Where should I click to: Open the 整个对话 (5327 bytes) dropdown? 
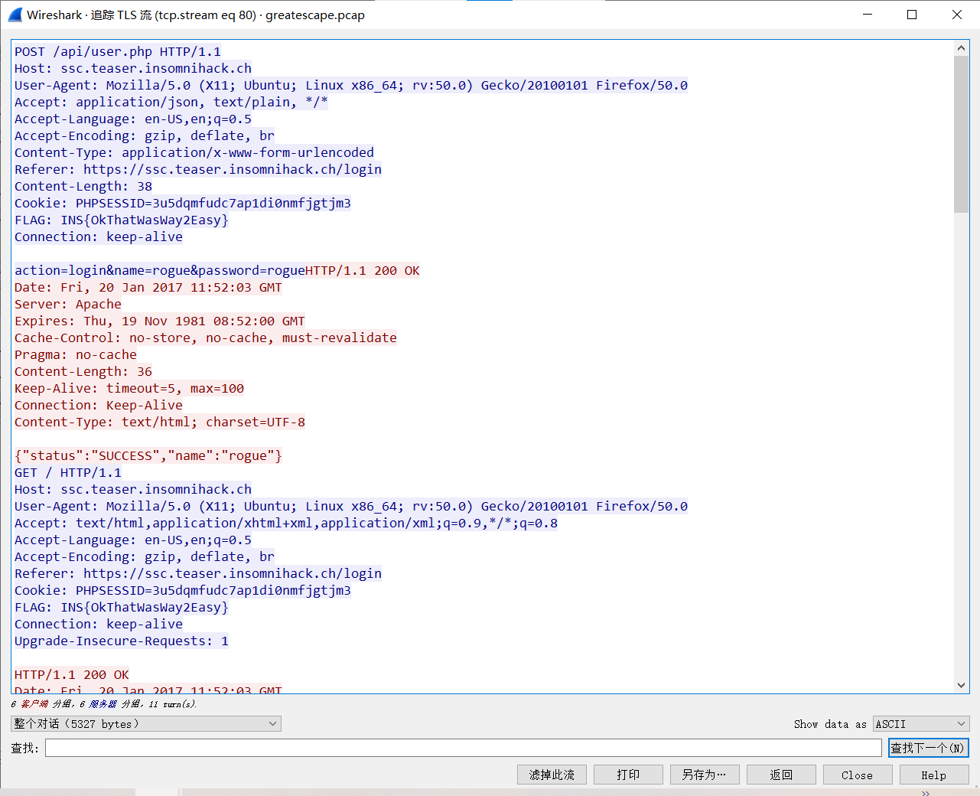click(146, 724)
